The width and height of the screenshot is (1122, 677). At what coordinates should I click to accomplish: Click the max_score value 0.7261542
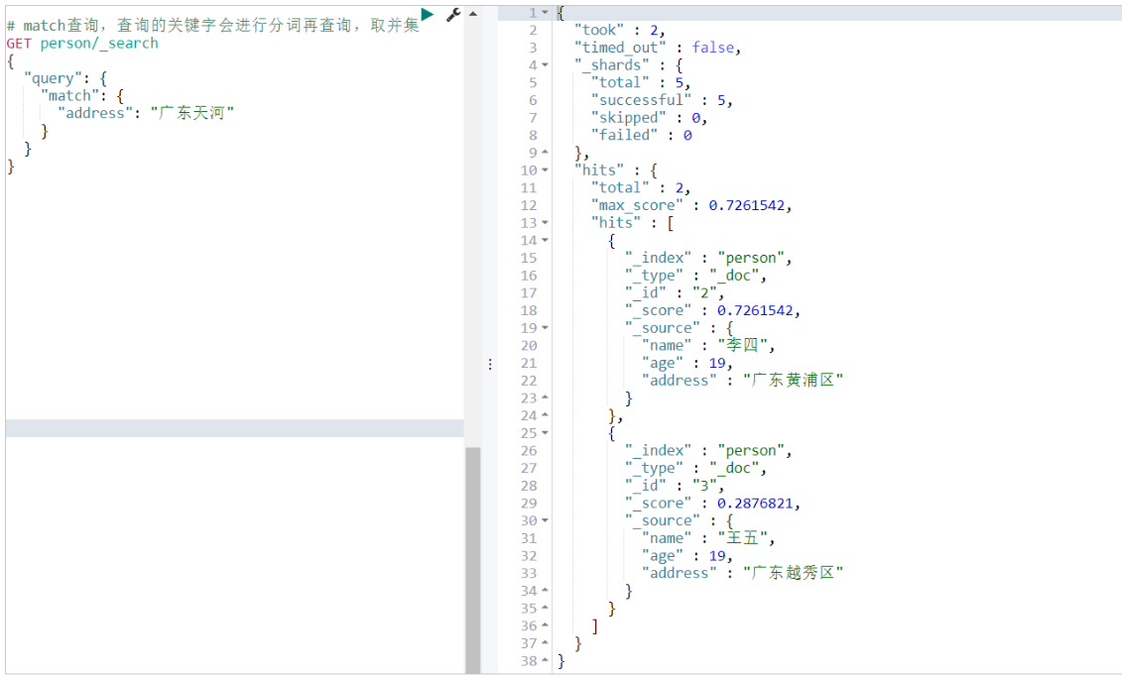[x=746, y=205]
